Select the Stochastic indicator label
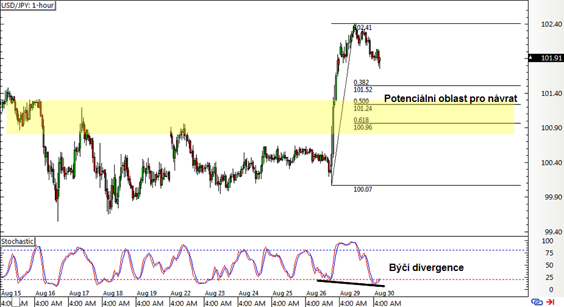This screenshot has width=564, height=307. 17,242
